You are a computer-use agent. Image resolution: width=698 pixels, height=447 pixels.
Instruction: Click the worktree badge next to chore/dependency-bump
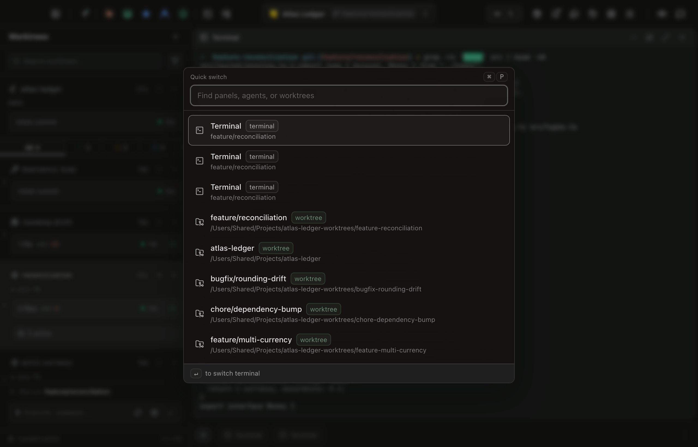pyautogui.click(x=323, y=309)
